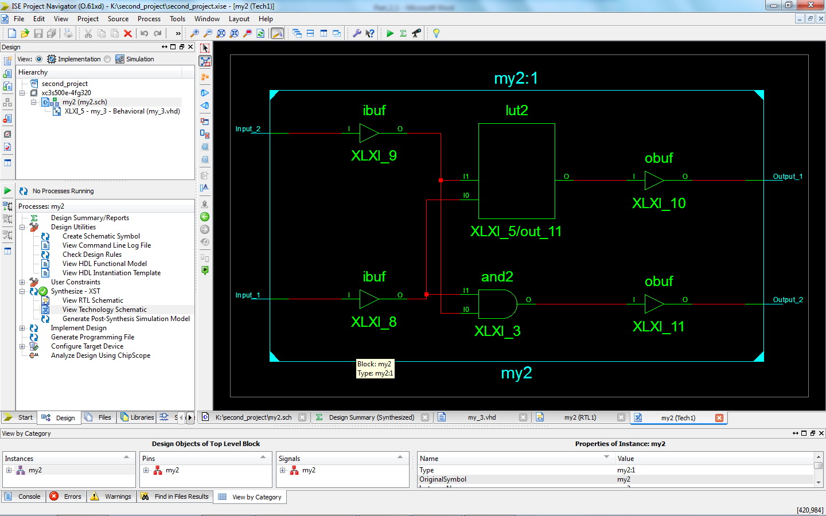Viewport: 826px width, 516px height.
Task: Click the wrench Preferences icon
Action: [357, 33]
